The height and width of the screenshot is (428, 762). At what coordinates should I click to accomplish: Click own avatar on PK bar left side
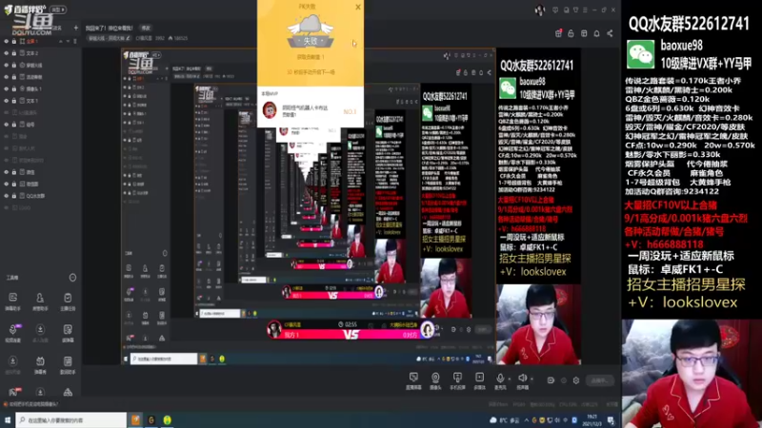click(x=274, y=329)
